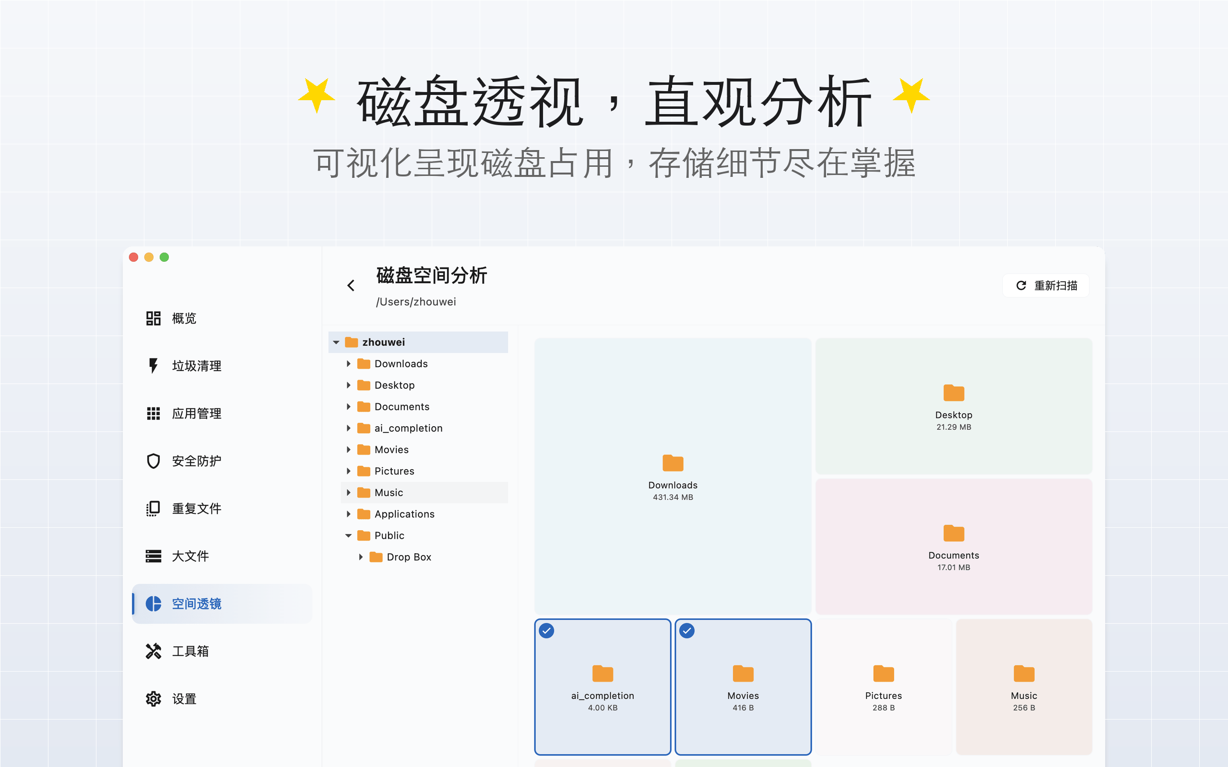Viewport: 1228px width, 767px height.
Task: Collapse the zhouwei folder in the tree
Action: tap(336, 342)
